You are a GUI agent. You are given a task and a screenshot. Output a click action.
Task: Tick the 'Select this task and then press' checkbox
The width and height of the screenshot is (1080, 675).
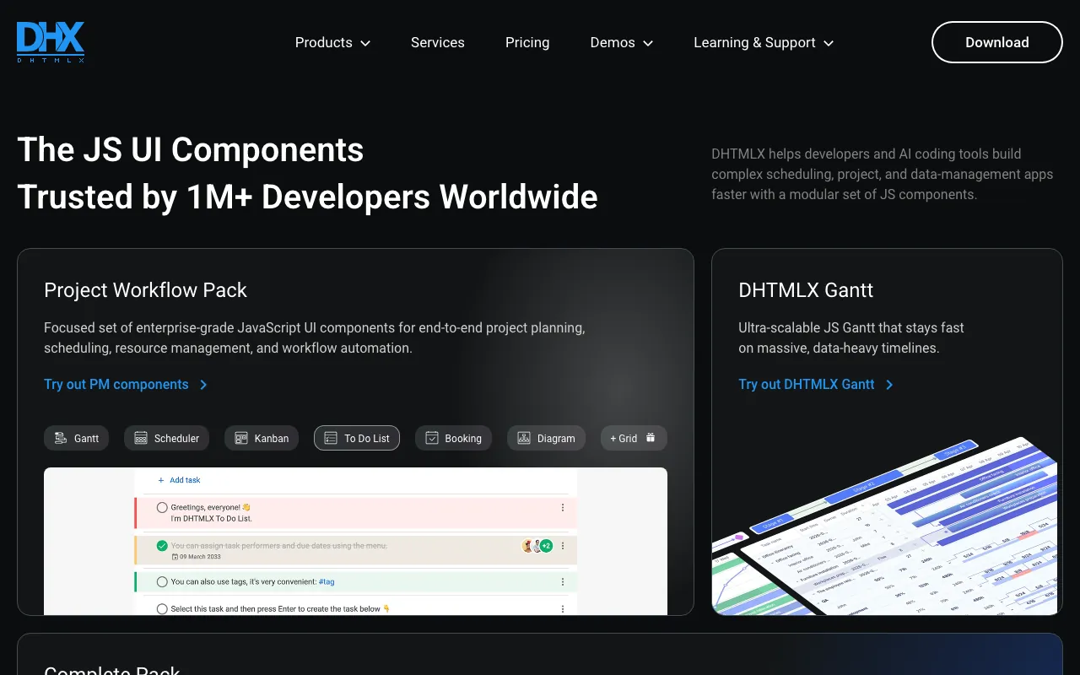click(x=162, y=608)
